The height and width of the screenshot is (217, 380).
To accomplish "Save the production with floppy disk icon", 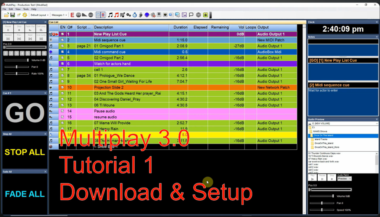I will pyautogui.click(x=13, y=15).
